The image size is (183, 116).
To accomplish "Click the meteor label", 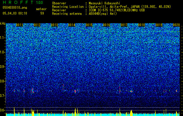I will (x=41, y=9).
